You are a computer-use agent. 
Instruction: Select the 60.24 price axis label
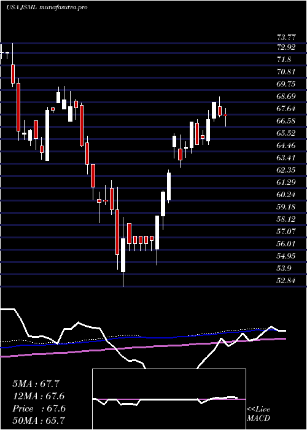pyautogui.click(x=286, y=195)
